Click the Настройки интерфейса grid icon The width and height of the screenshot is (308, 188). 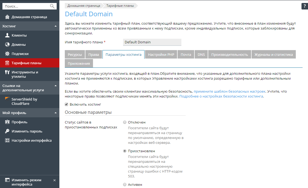7,141
